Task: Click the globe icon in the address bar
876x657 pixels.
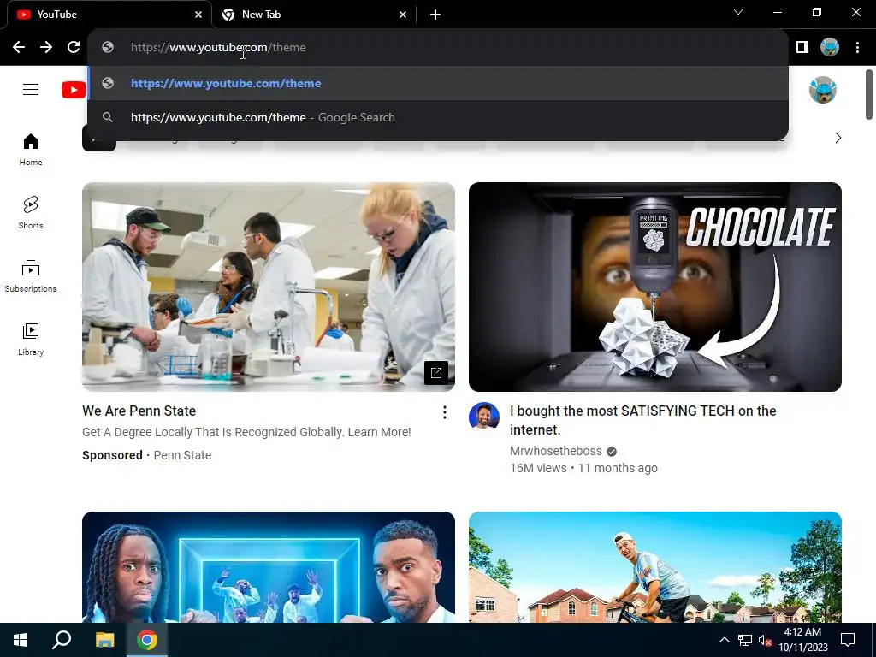Action: coord(108,48)
